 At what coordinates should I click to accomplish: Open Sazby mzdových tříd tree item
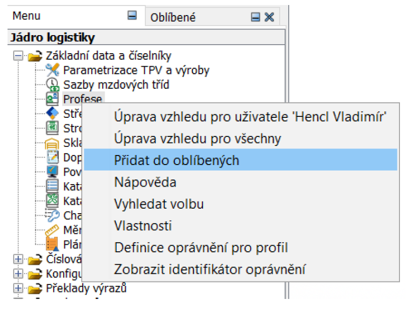(x=116, y=85)
